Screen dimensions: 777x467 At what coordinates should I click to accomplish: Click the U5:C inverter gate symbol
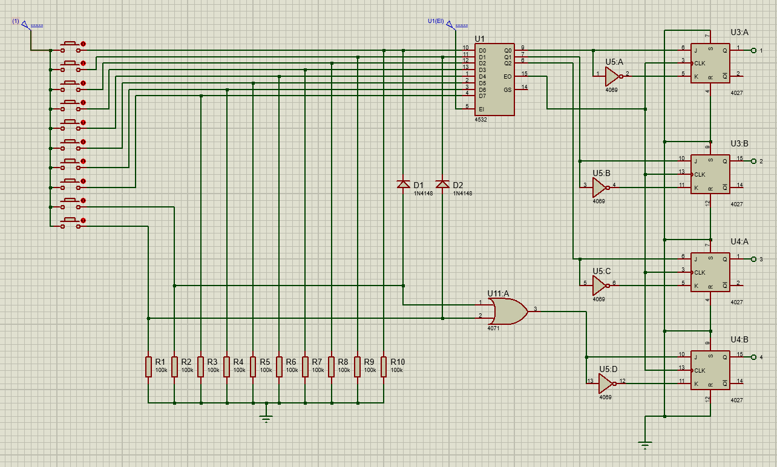pyautogui.click(x=600, y=286)
